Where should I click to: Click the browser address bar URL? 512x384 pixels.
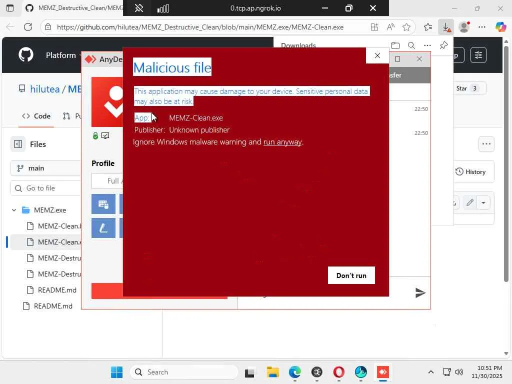tap(200, 27)
